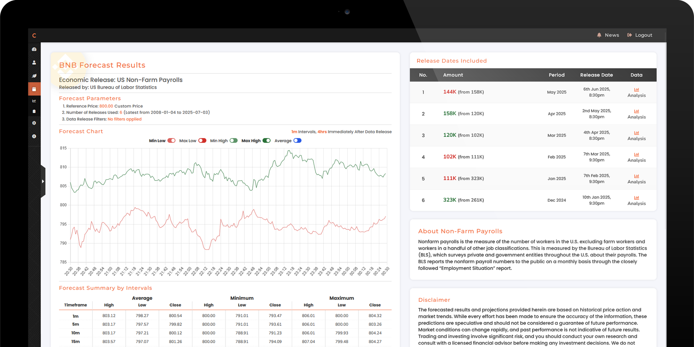Disable the Min Low chart toggle

point(171,141)
